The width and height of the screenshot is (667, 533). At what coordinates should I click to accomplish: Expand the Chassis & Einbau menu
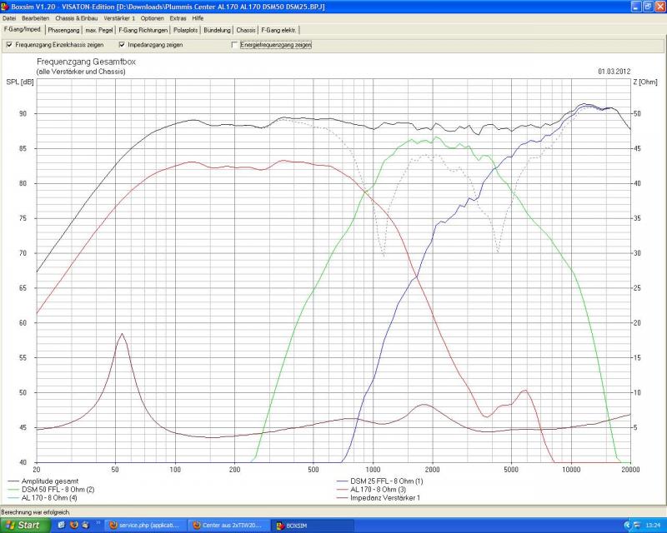click(x=78, y=17)
